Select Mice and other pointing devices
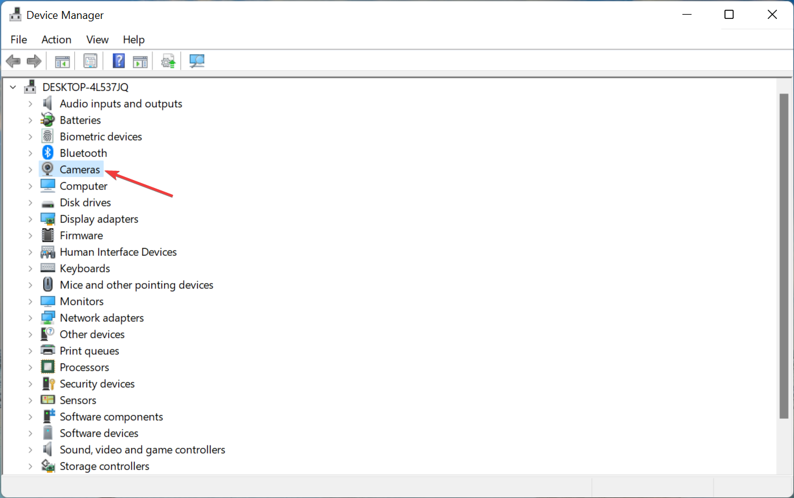 coord(137,285)
